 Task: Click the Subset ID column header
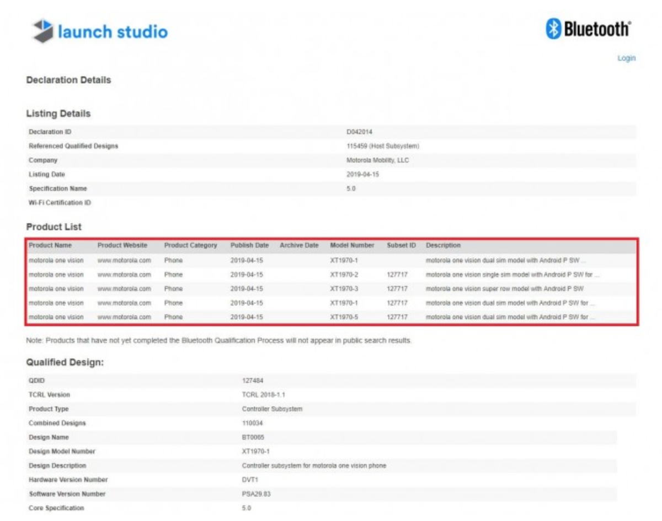pyautogui.click(x=401, y=246)
